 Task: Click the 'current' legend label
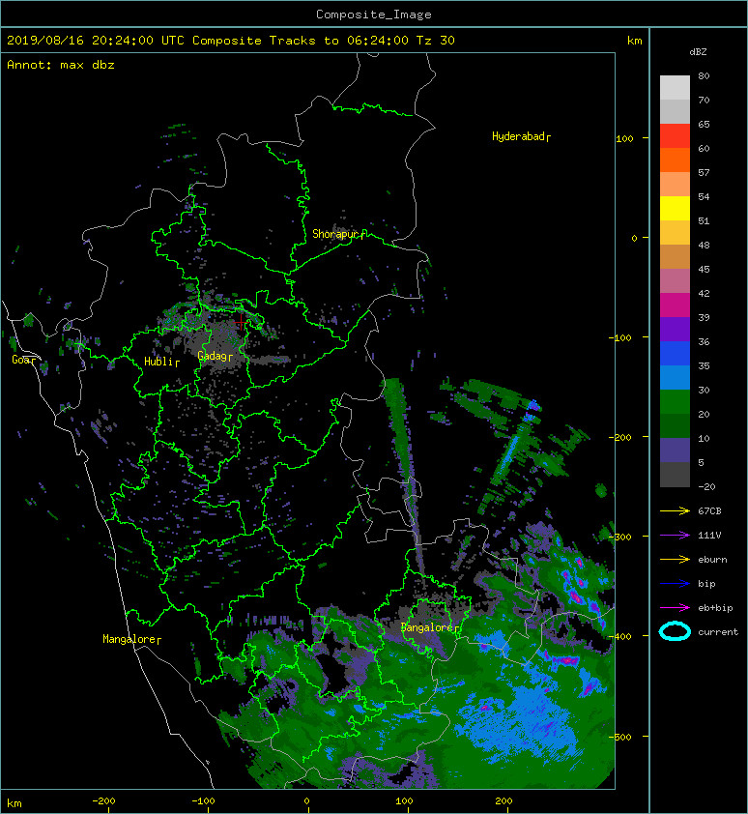718,632
